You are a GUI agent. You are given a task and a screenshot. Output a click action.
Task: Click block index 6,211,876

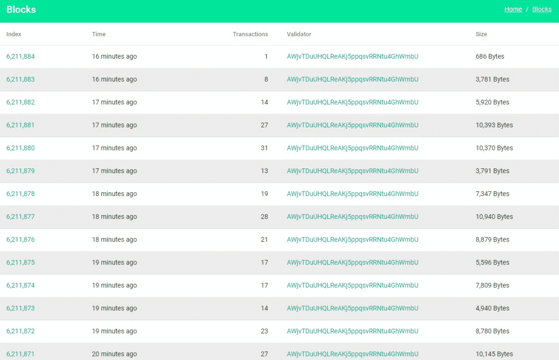pyautogui.click(x=20, y=240)
